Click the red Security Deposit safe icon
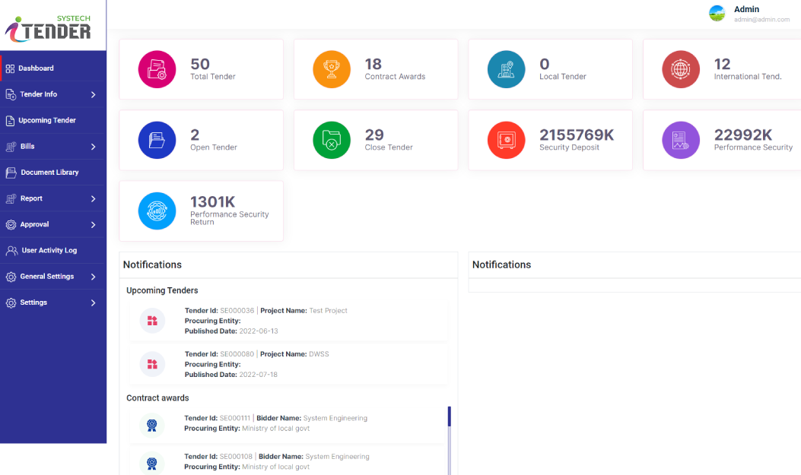The image size is (801, 475). (506, 140)
